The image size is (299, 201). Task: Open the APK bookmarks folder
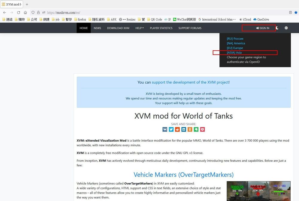(112, 19)
